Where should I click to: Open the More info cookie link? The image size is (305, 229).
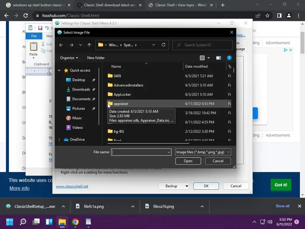[x=19, y=188]
